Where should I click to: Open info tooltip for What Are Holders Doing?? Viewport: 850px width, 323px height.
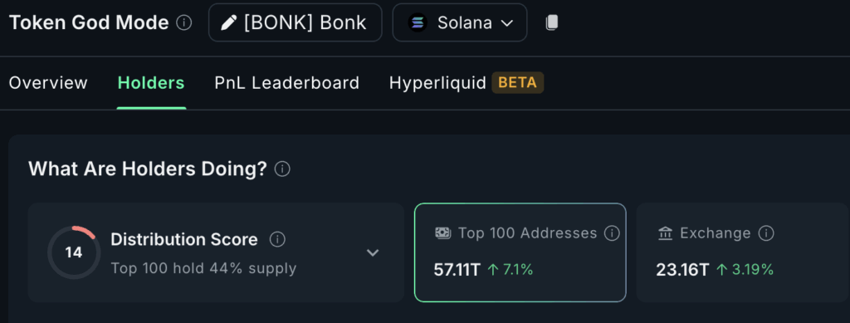coord(282,169)
